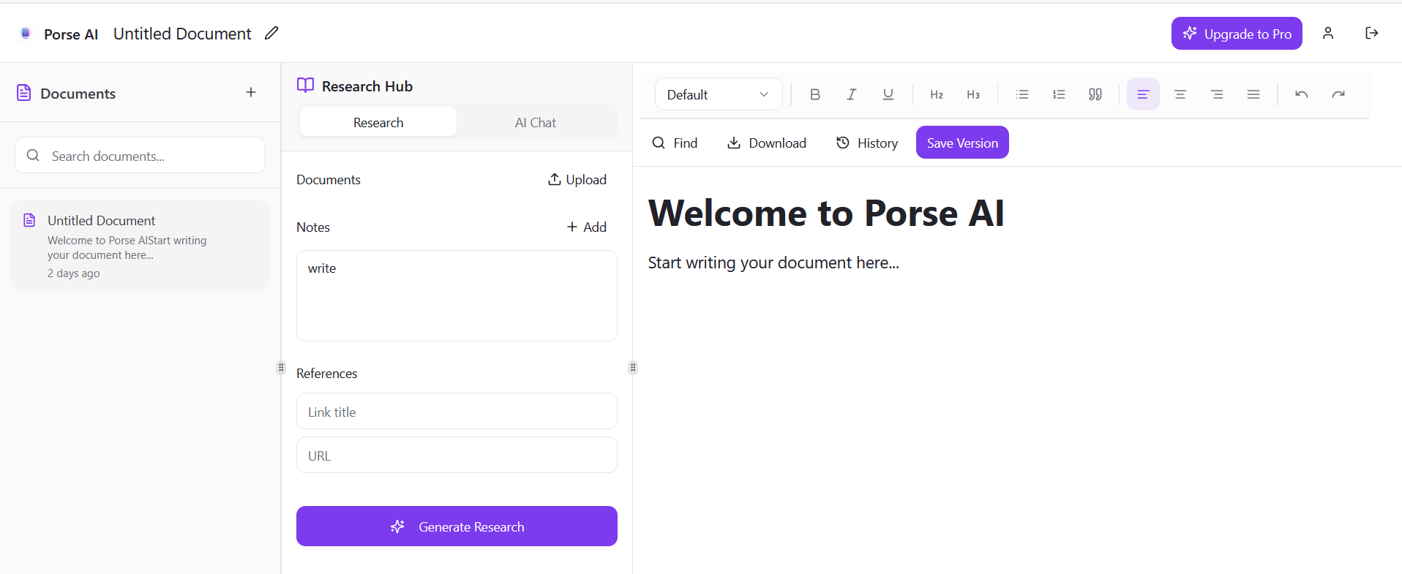Click the resize handle beside the editor
This screenshot has height=574, width=1402.
pos(633,367)
